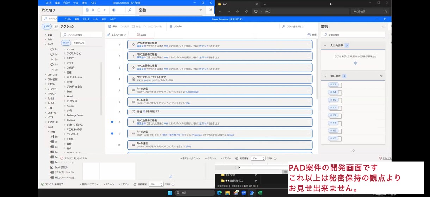Switch to the お気に入り favorites tab

click(79, 43)
